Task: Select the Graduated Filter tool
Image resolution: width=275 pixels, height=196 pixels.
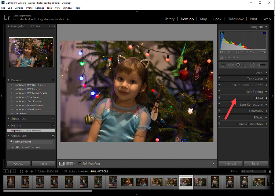Action: (245, 65)
